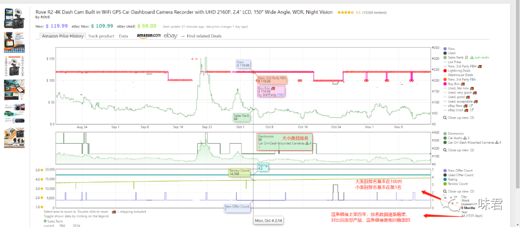520x227 pixels.
Task: Toggle the Used Offer Count series
Action: tap(459, 175)
